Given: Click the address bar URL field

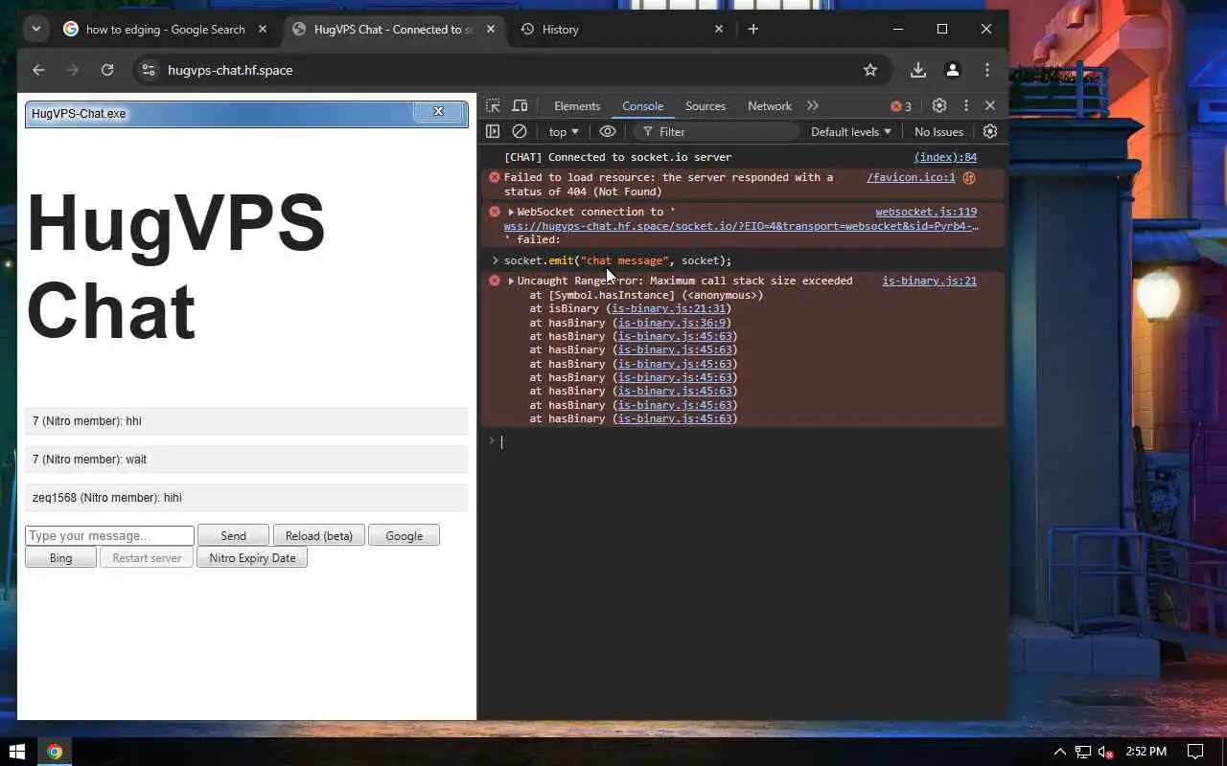Looking at the screenshot, I should point(508,70).
